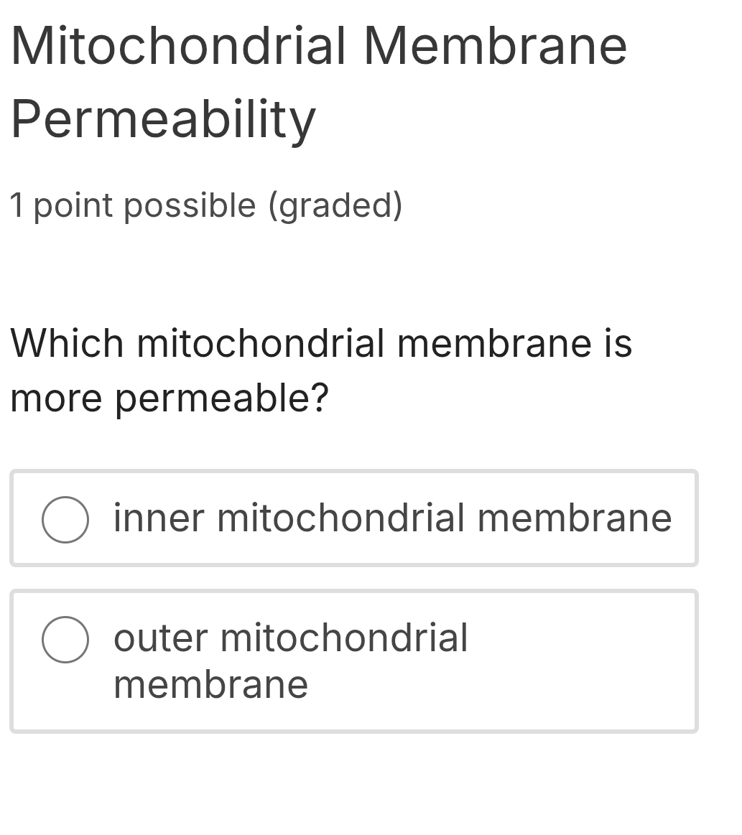Click the "Mitochondrial Membrane Permeability" heading
Image resolution: width=742 pixels, height=835 pixels.
pyautogui.click(x=318, y=83)
